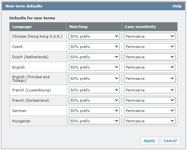Expand the Czech Matching dropdown
This screenshot has height=150, width=187.
point(94,46)
